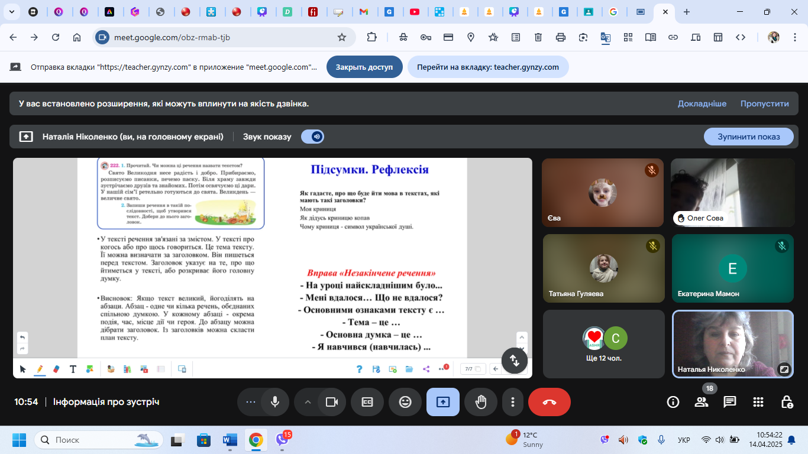Viewport: 808px width, 454px height.
Task: Toggle the microphone button in Meet
Action: click(x=275, y=402)
